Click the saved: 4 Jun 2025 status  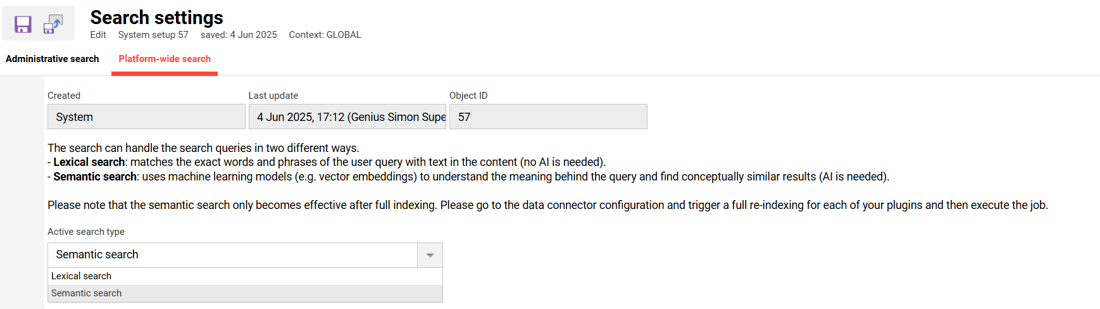click(239, 35)
